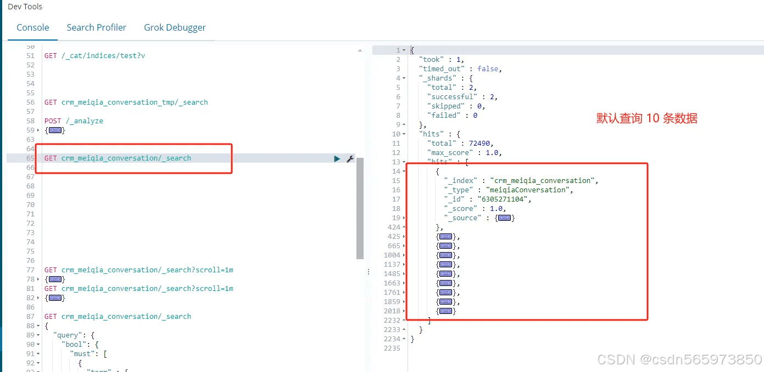Expand the collapsed body under second scroll request
This screenshot has width=764, height=372.
click(55, 297)
